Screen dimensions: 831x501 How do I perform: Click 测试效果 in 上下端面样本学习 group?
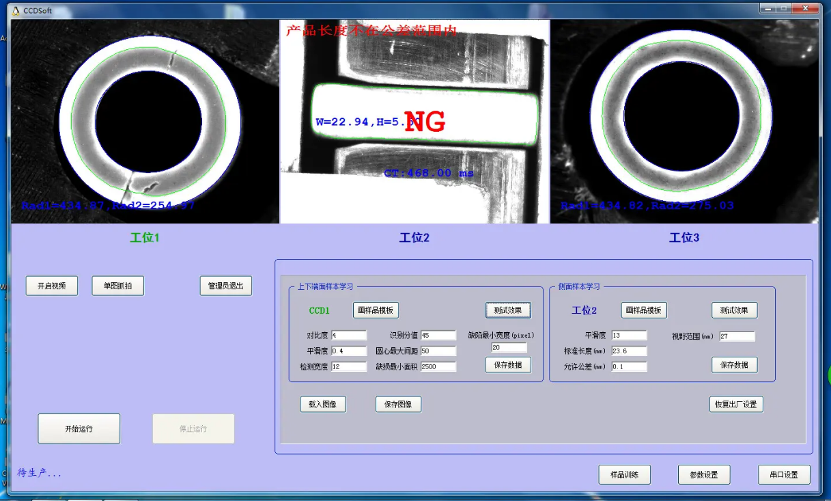pos(508,310)
